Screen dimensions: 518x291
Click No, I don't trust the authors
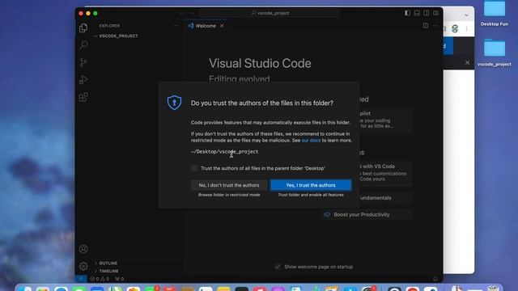click(x=229, y=185)
